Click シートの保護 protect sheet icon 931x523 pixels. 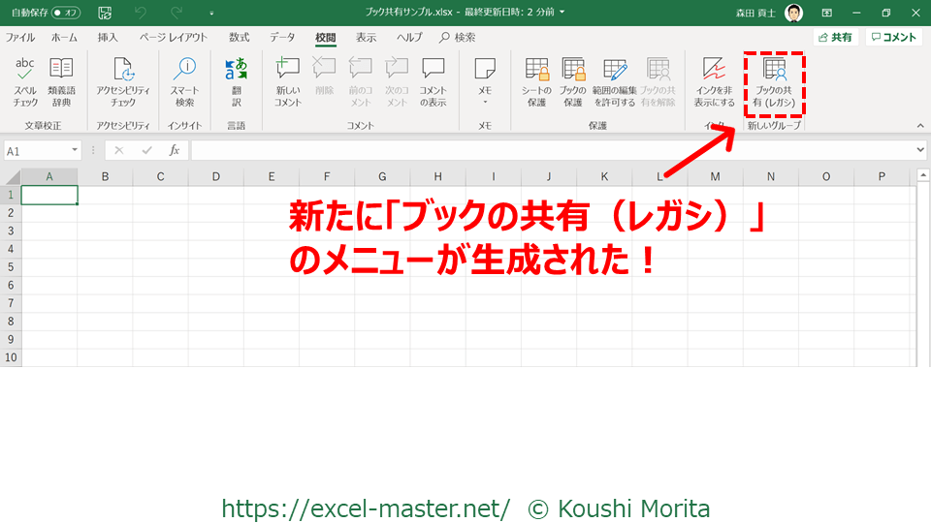tap(536, 81)
